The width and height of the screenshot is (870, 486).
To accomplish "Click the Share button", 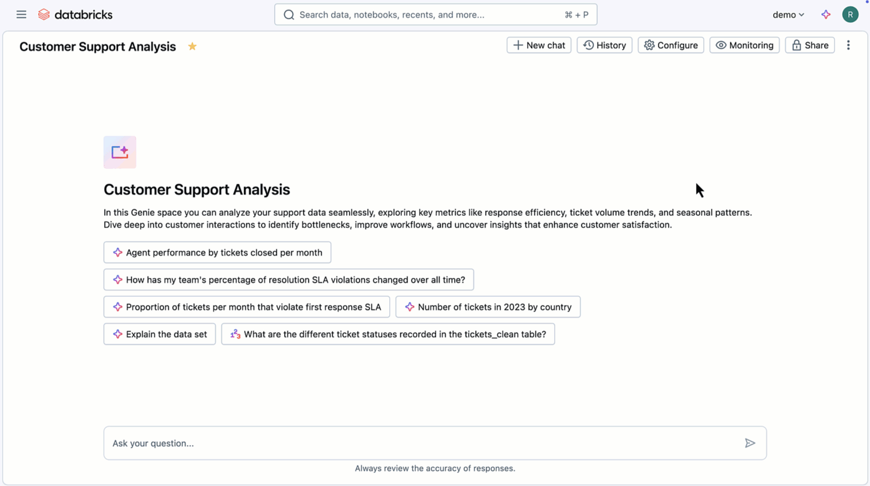I will pos(810,45).
